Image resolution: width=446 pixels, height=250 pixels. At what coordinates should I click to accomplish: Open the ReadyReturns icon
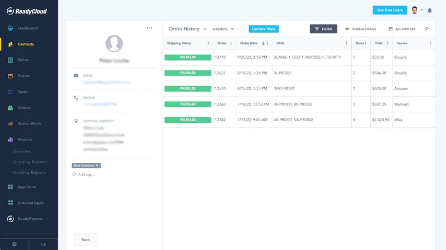click(10, 219)
